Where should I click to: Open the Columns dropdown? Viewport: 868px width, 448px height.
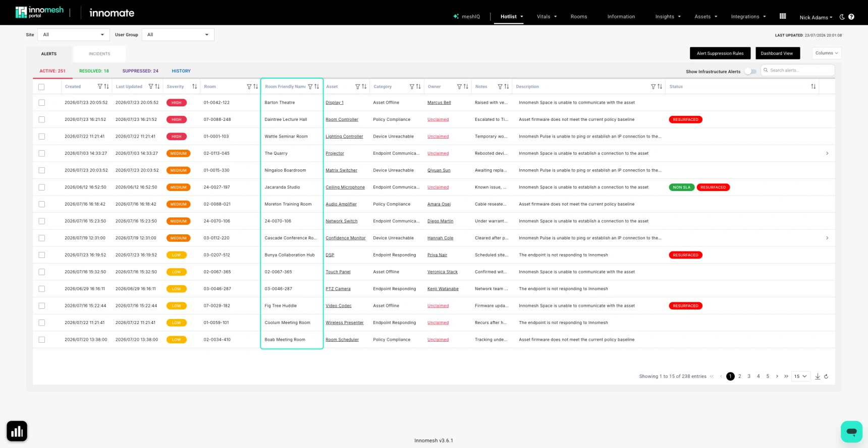pos(827,53)
